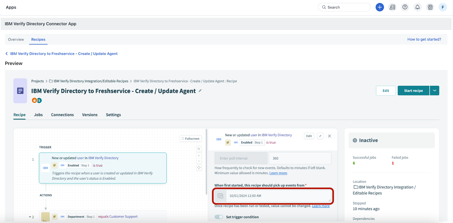453x223 pixels.
Task: Click the failed jobs count 1
Action: (393, 163)
